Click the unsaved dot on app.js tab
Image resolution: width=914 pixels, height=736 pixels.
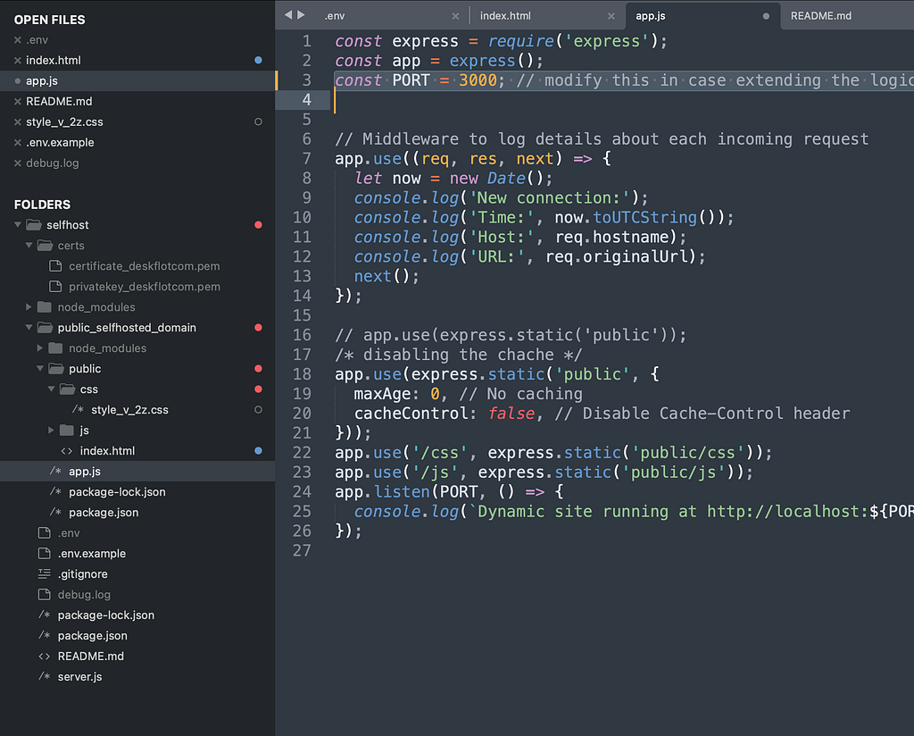tap(766, 16)
